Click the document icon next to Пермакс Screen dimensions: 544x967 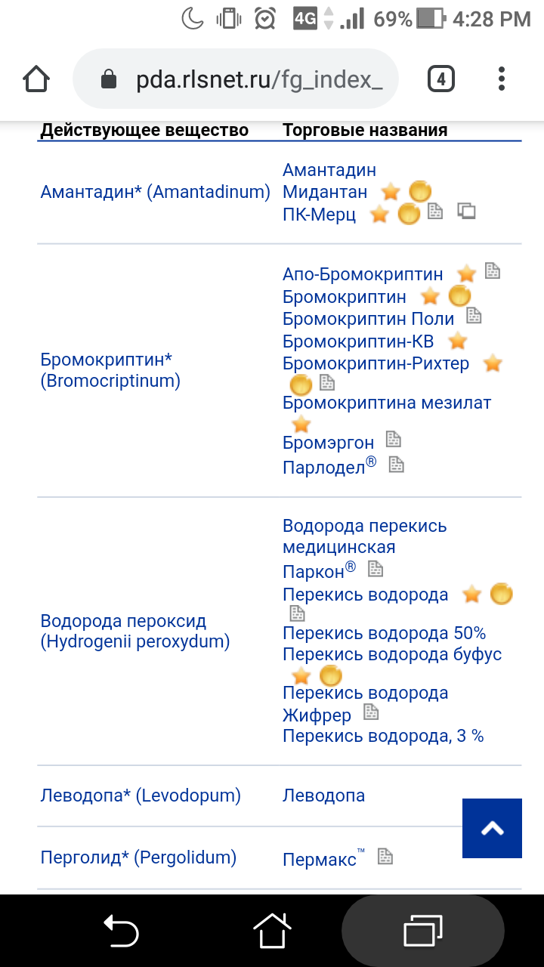click(x=385, y=856)
